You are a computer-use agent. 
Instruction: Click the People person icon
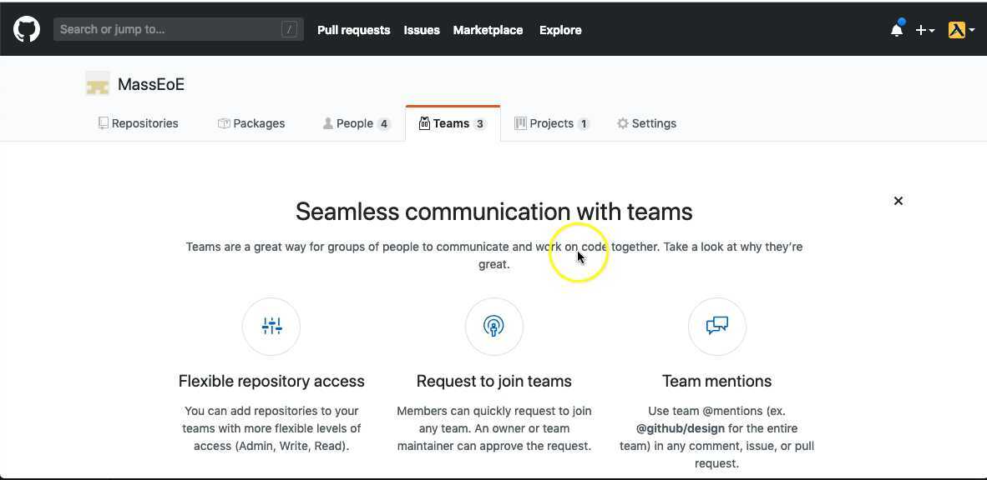327,123
